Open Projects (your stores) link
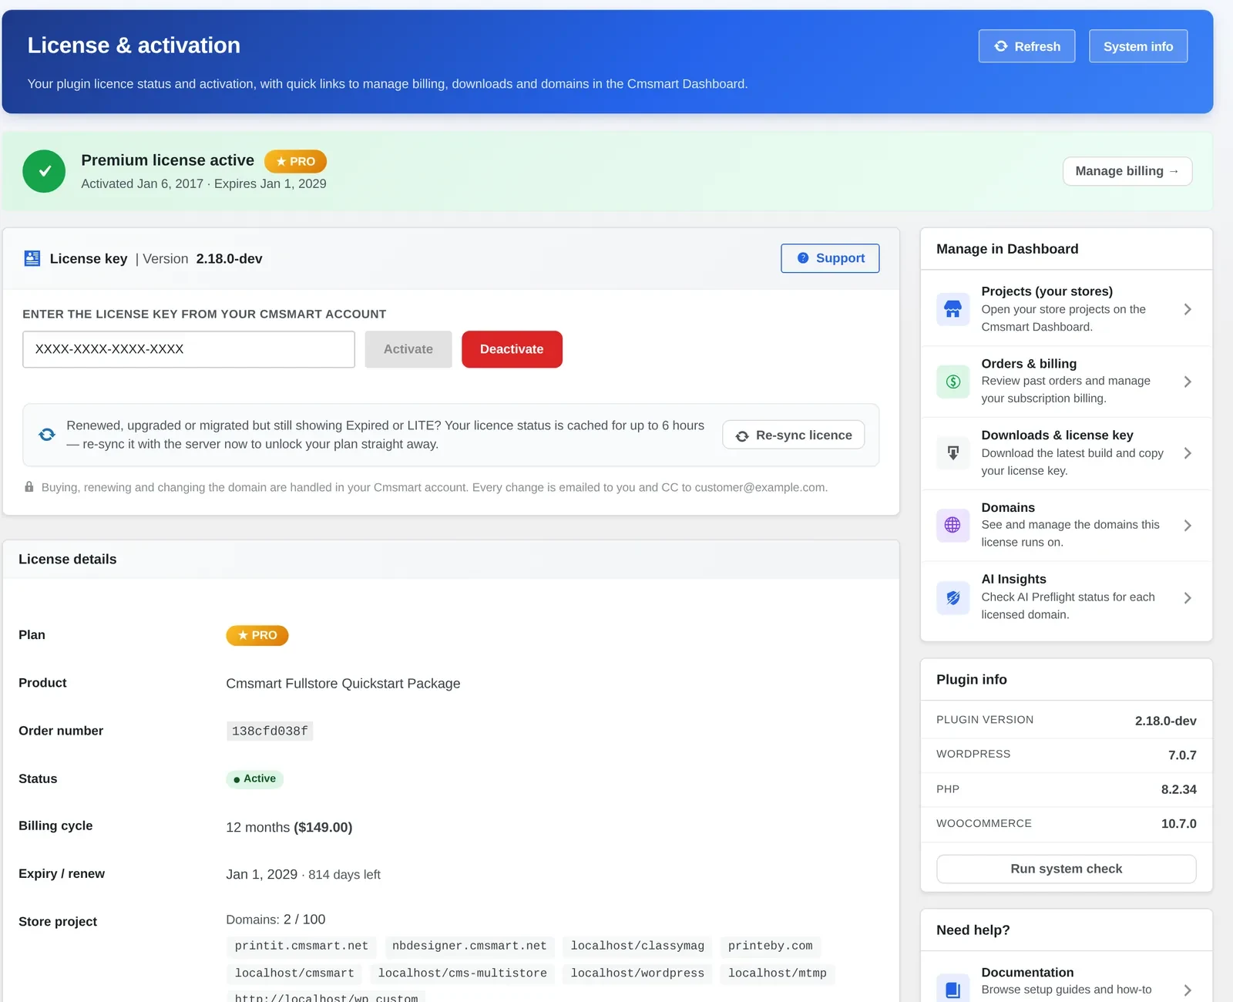The height and width of the screenshot is (1002, 1233). point(1067,309)
